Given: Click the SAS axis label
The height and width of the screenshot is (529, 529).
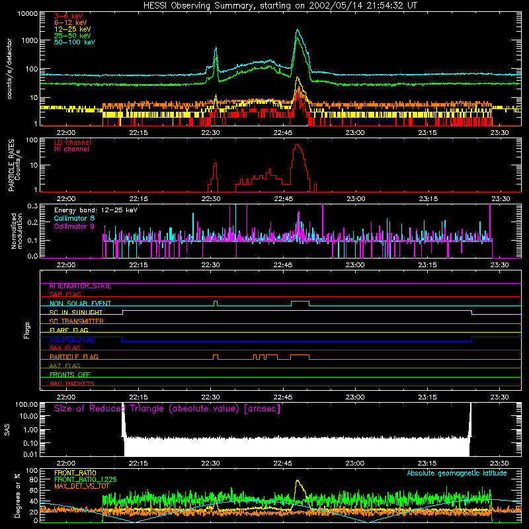Looking at the screenshot, I should point(7,430).
